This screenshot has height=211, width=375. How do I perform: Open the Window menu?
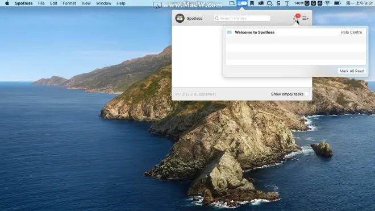(x=103, y=3)
